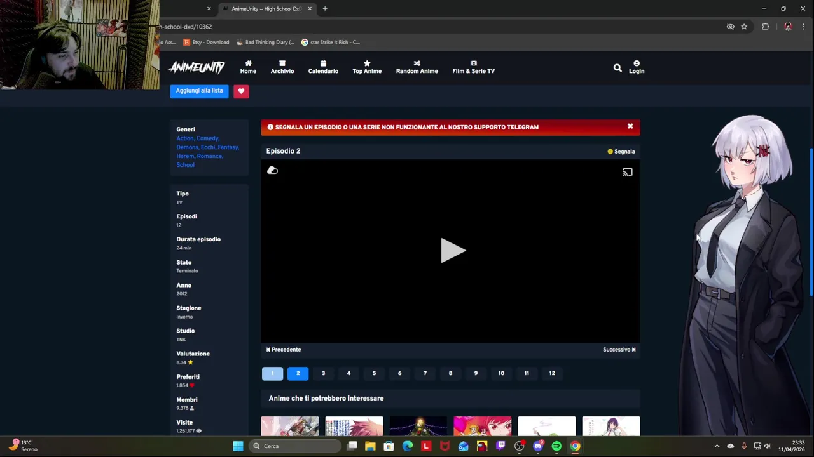Open the Etsy - Download bookmark
The image size is (814, 457).
click(x=206, y=43)
